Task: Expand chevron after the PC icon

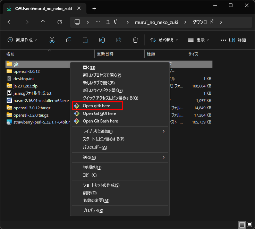Action: pyautogui.click(x=88, y=22)
